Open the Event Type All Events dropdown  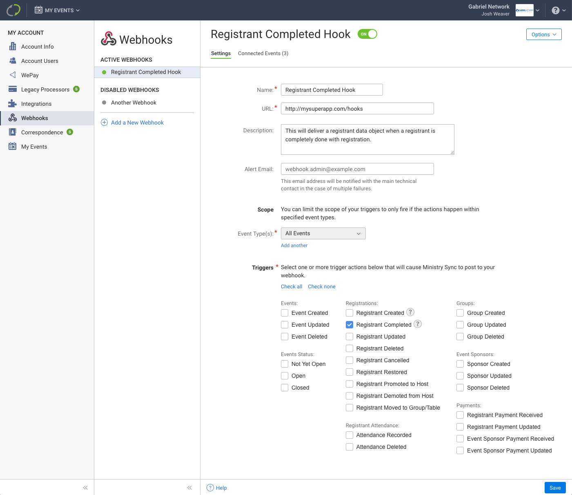pos(323,233)
